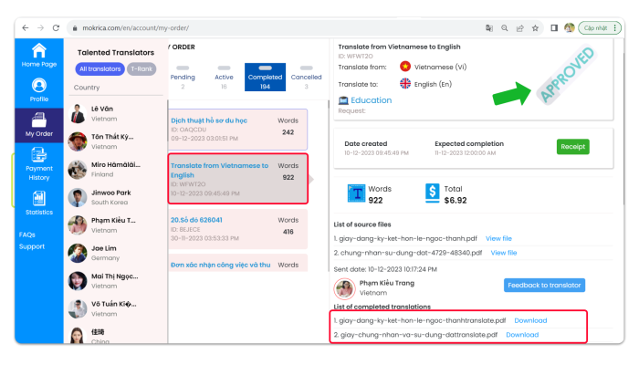Open FAQs link in sidebar
This screenshot has height=365, width=639.
[27, 235]
